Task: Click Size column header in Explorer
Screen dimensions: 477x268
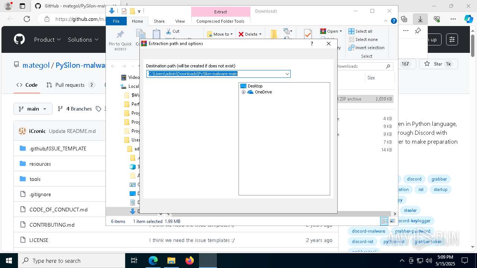Action: [371, 78]
